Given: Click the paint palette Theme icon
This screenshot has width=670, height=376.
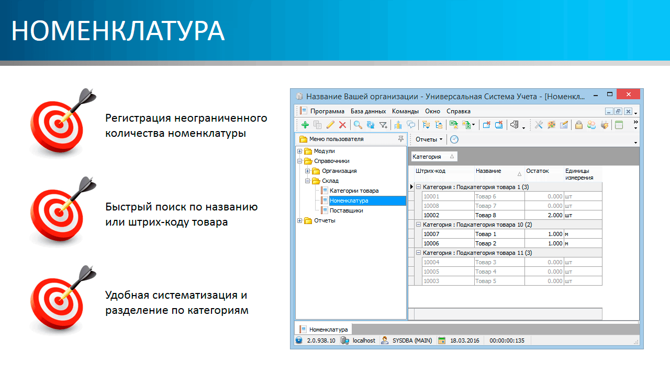Looking at the screenshot, I should click(x=551, y=125).
